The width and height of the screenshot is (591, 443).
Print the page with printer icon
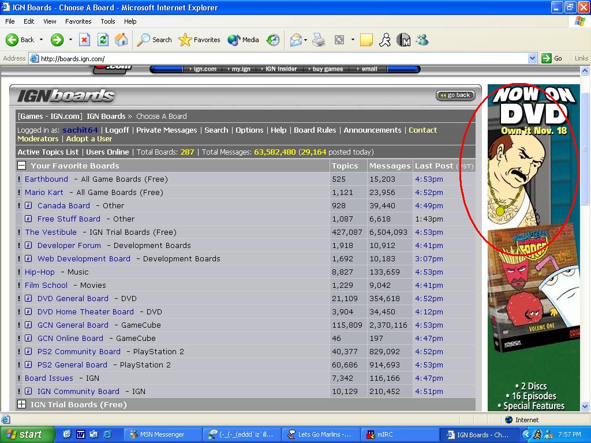point(319,40)
